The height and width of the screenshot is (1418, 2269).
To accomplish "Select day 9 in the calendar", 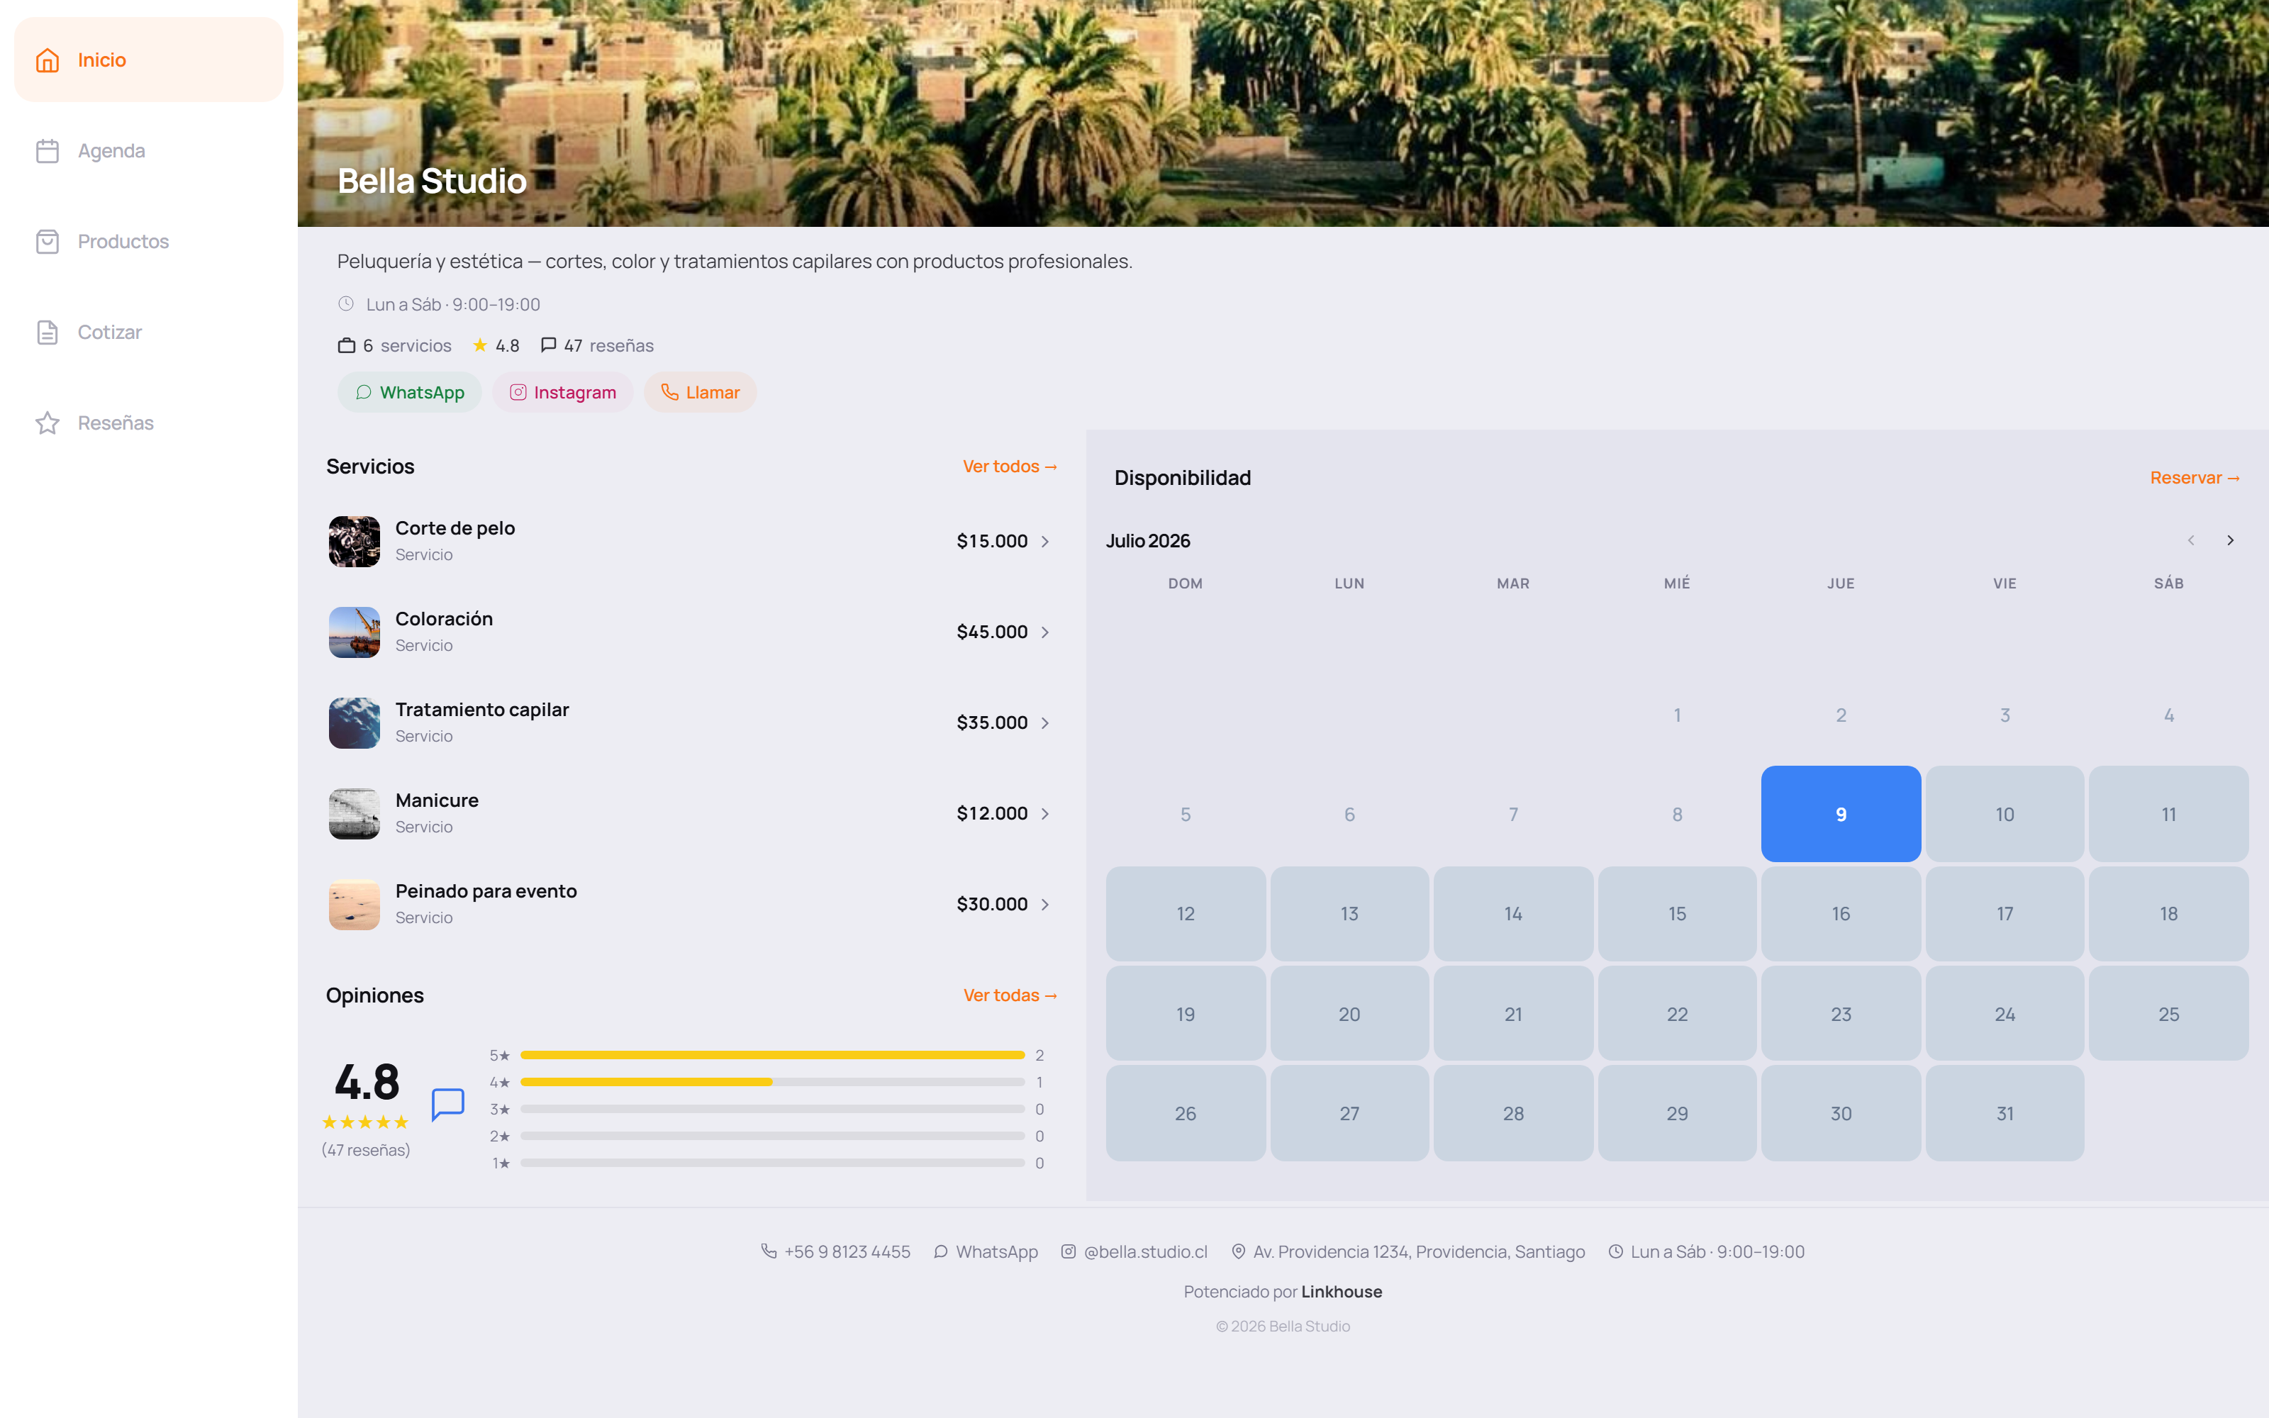I will pos(1841,814).
